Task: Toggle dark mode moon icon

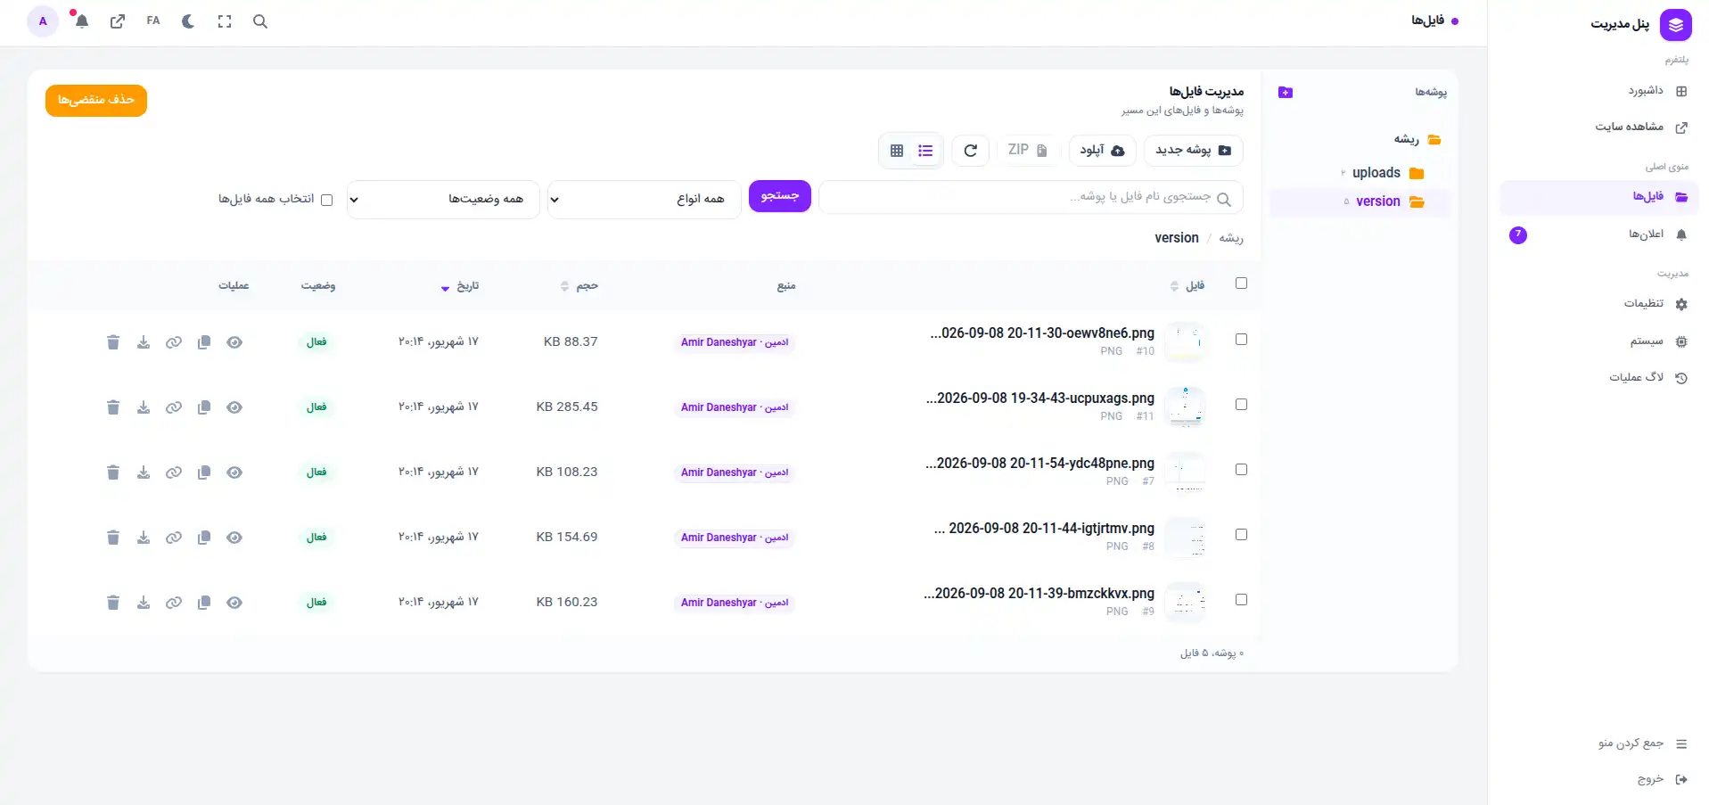Action: tap(188, 21)
